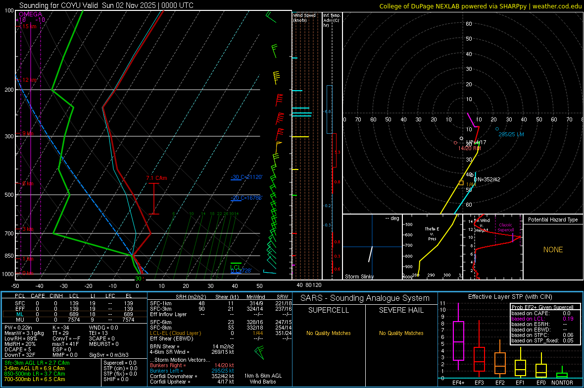Click the green 'LCL' marker label
Viewport: 584px width, 388px height.
point(236,267)
